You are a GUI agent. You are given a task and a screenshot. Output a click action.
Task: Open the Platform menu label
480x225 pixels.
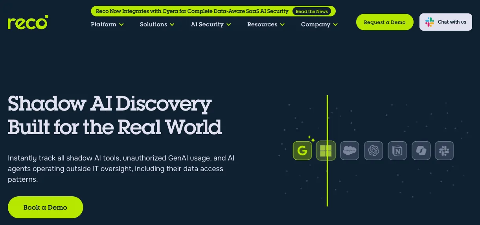(103, 24)
